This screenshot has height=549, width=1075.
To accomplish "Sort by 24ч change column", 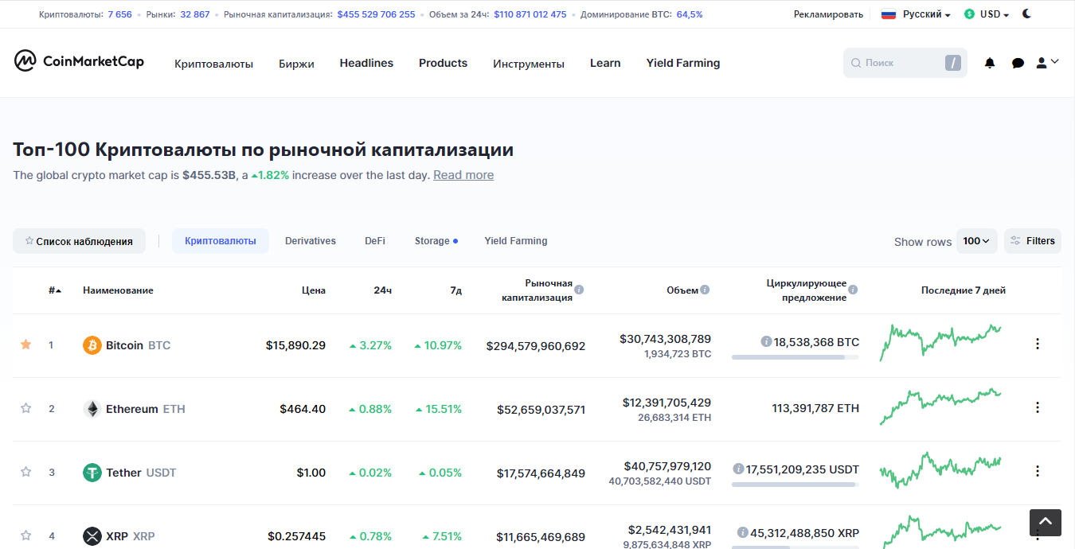I will tap(383, 290).
